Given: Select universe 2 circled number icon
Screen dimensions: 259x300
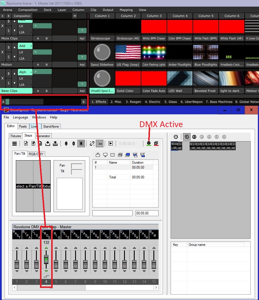Looking at the screenshot, I should [x=194, y=137].
